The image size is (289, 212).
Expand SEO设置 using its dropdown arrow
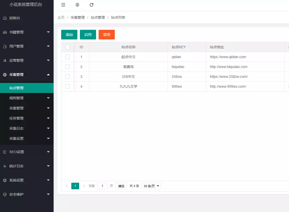pos(48,152)
